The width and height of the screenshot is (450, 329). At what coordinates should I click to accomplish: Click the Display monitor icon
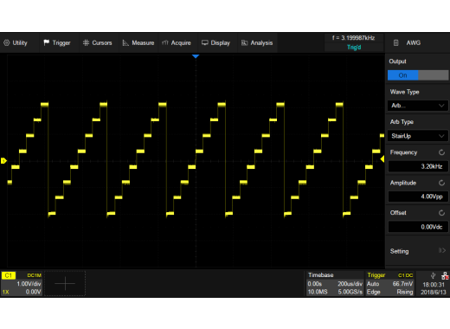[x=205, y=42]
